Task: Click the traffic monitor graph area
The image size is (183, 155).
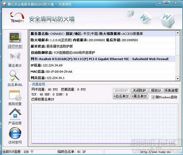Action: [x=105, y=124]
